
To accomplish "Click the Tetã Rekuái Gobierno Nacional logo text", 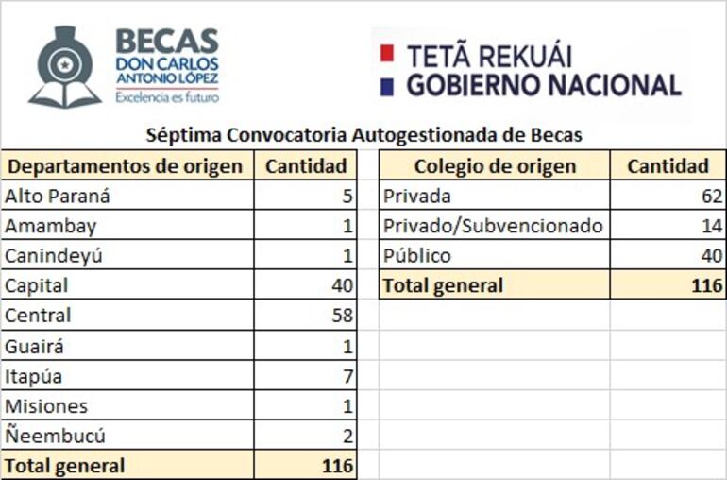I will [543, 71].
